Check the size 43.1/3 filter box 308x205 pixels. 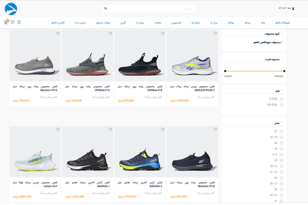[281, 195]
